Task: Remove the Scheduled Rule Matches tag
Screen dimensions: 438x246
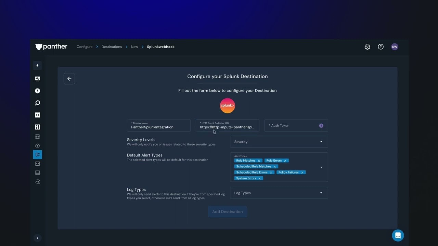Action: pyautogui.click(x=275, y=167)
